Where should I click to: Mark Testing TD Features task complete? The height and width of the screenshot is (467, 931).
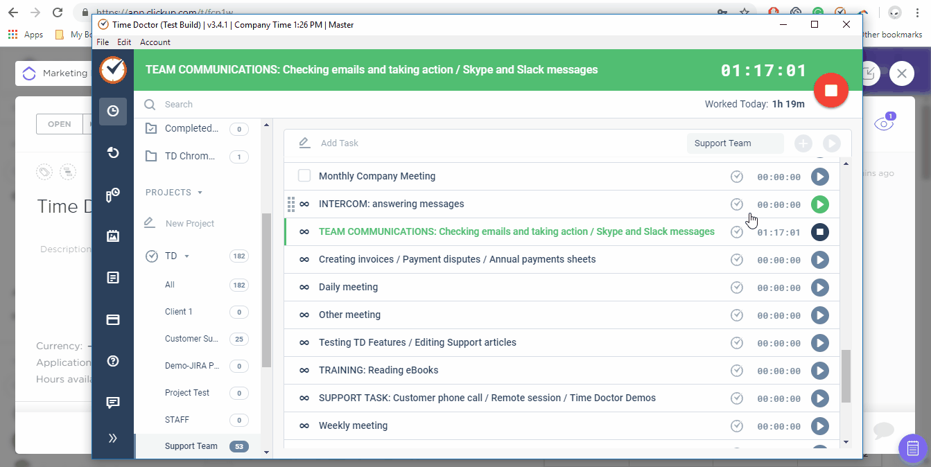click(x=736, y=343)
